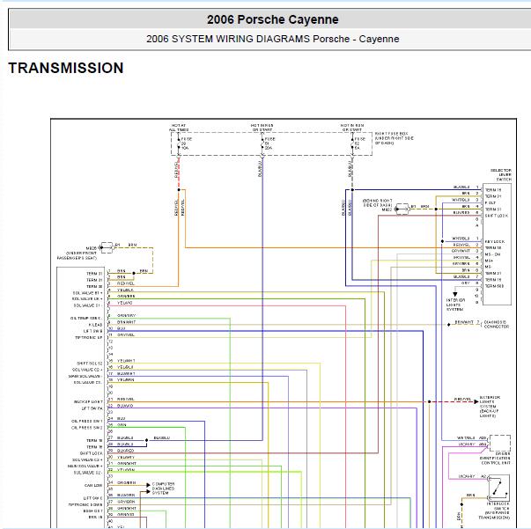Click the "SELECTOR LEVER SWITCH" label
The image size is (531, 529).
501,174
